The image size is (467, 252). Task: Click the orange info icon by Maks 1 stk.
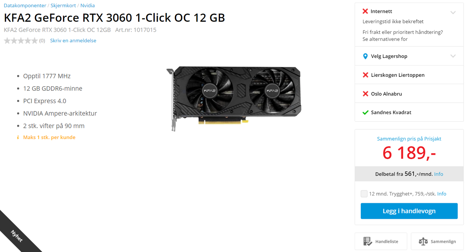click(x=18, y=138)
